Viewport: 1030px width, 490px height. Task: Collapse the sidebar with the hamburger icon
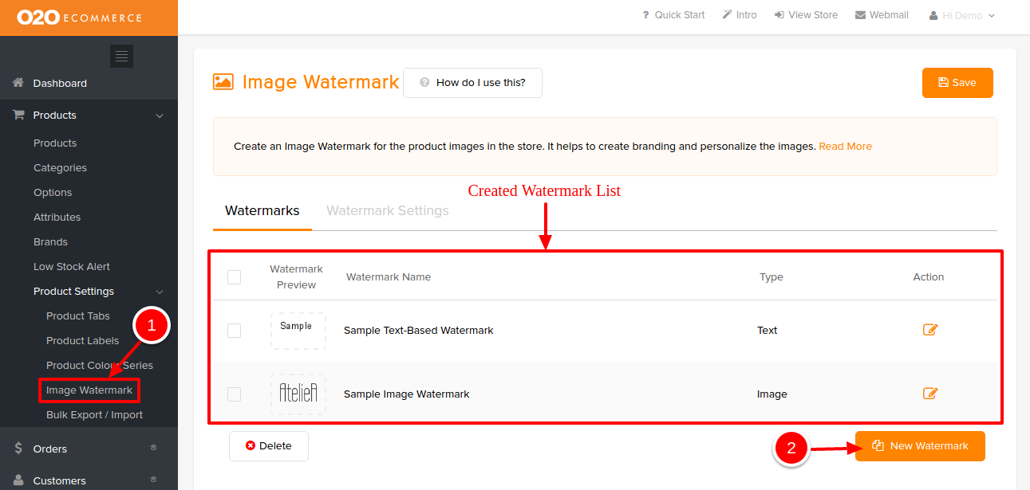tap(121, 56)
